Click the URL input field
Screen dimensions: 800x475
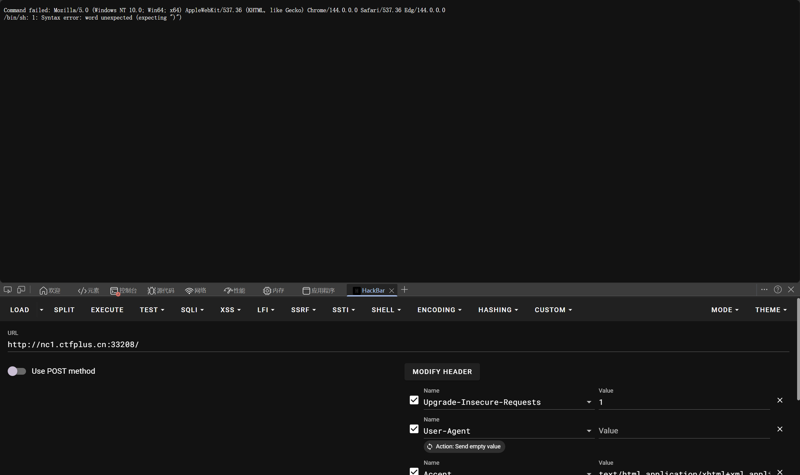click(x=398, y=345)
